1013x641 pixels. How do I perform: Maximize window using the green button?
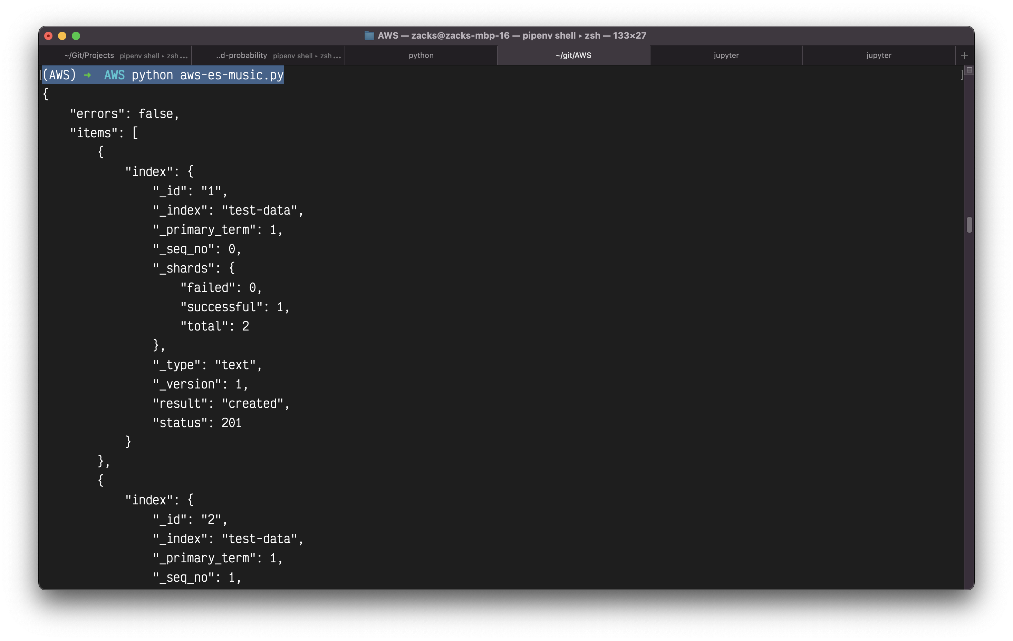click(x=76, y=36)
